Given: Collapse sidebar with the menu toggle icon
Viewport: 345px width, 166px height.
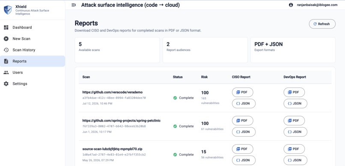Looking at the screenshot, I should click(x=74, y=5).
